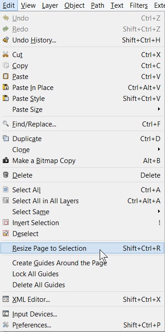Click the Invert Selection icon
The width and height of the screenshot is (165, 332).
pos(5,222)
